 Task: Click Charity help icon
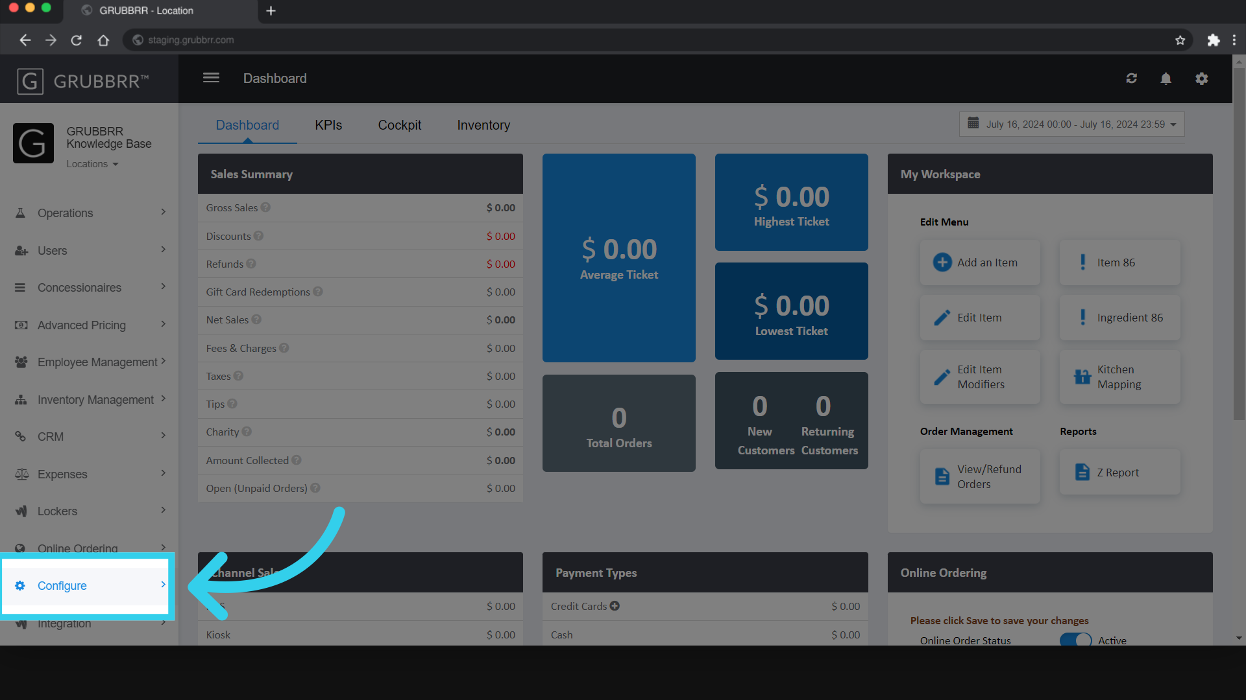click(247, 432)
